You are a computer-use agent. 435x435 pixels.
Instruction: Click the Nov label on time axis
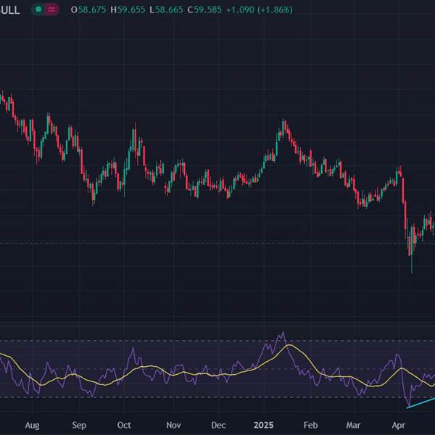tap(173, 425)
